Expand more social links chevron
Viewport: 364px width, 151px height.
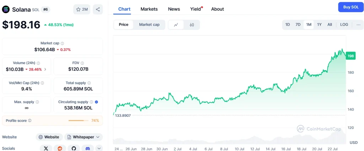pos(99,148)
